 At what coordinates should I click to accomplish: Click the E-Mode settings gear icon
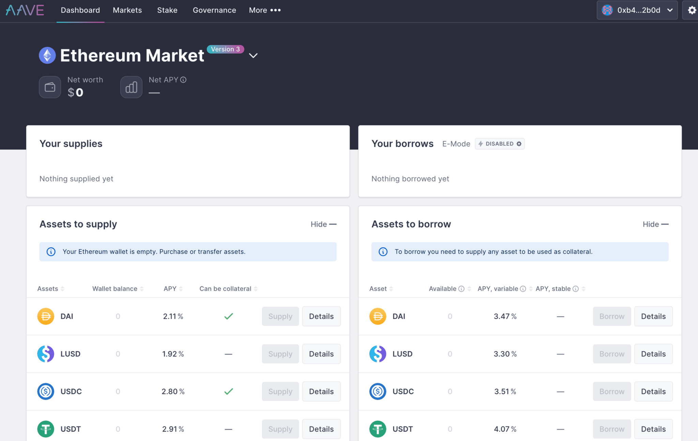click(x=519, y=144)
